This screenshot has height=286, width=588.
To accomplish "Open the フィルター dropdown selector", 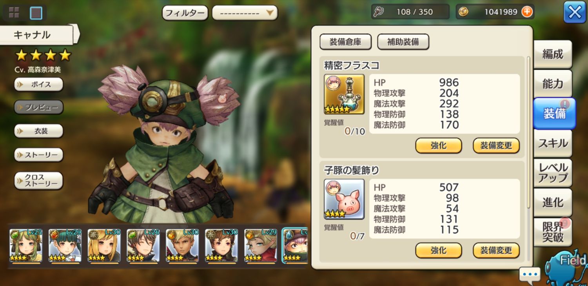I will click(245, 13).
